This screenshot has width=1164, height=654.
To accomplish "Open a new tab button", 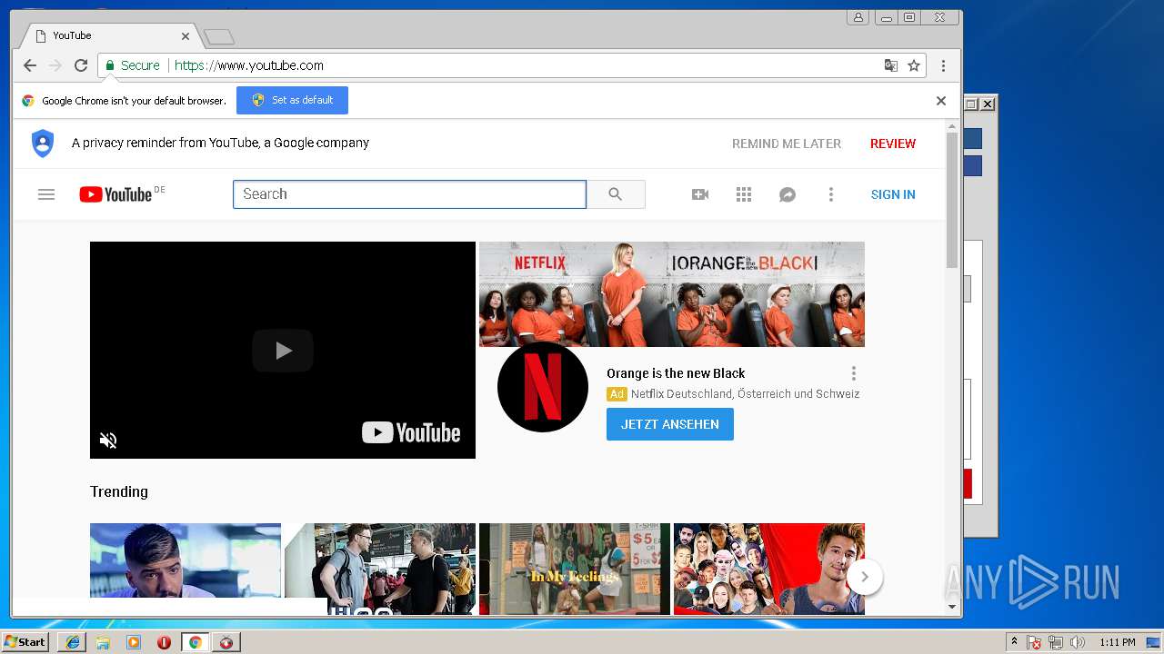I will (x=218, y=37).
